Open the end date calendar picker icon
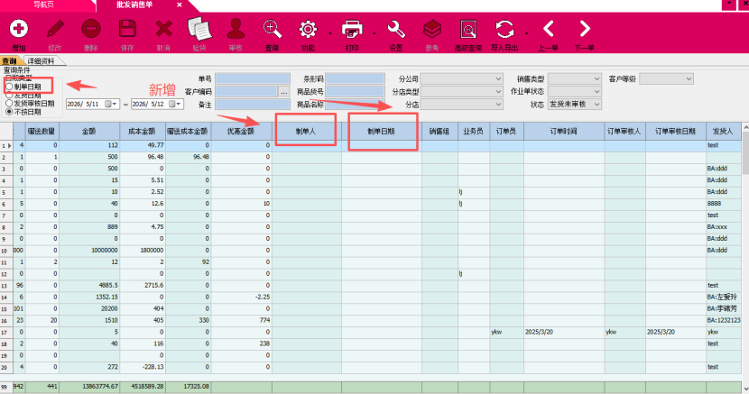This screenshot has width=749, height=394. coord(175,104)
